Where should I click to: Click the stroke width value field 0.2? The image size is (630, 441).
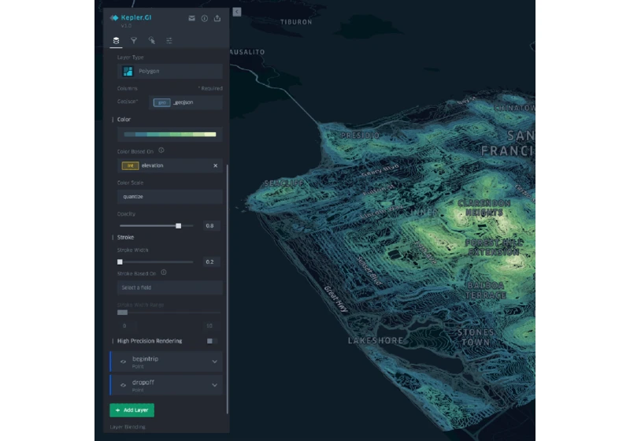tap(209, 262)
